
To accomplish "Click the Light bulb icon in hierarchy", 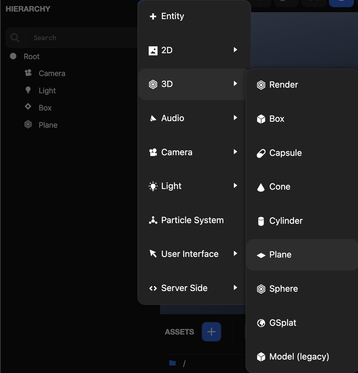I will [x=28, y=90].
